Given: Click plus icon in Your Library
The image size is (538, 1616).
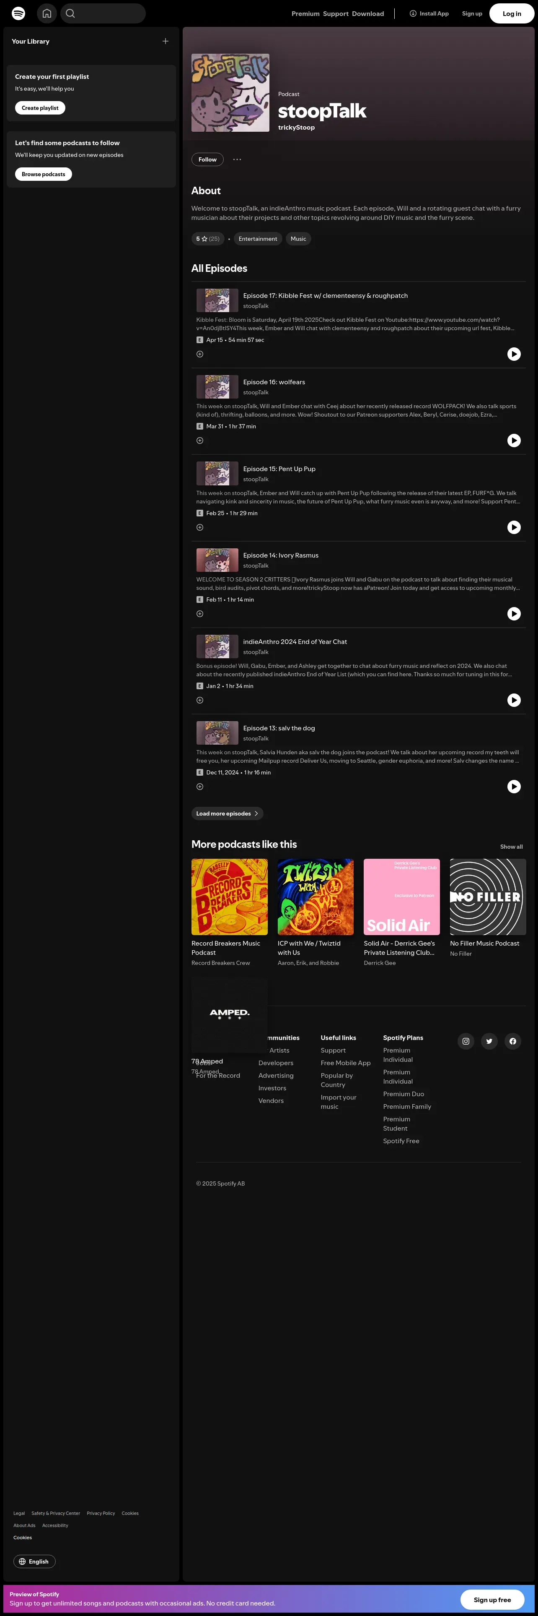Looking at the screenshot, I should pos(166,42).
